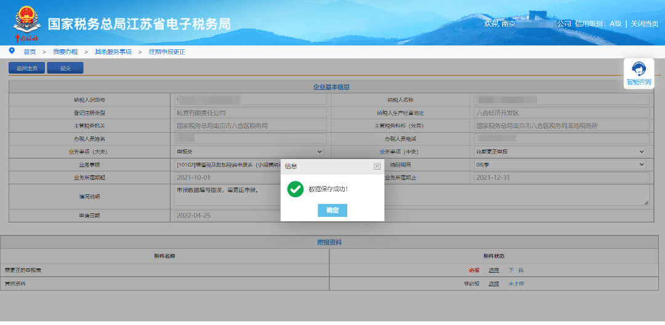The width and height of the screenshot is (665, 325).
Task: Open the 纳税期限 dropdown
Action: click(560, 165)
